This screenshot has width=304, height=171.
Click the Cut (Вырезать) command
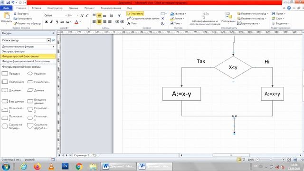21,14
